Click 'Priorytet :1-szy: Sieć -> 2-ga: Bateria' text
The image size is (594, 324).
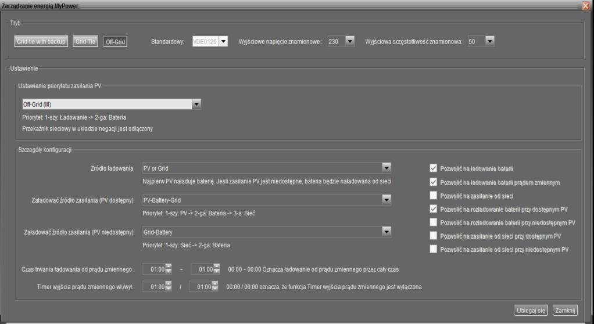point(187,245)
